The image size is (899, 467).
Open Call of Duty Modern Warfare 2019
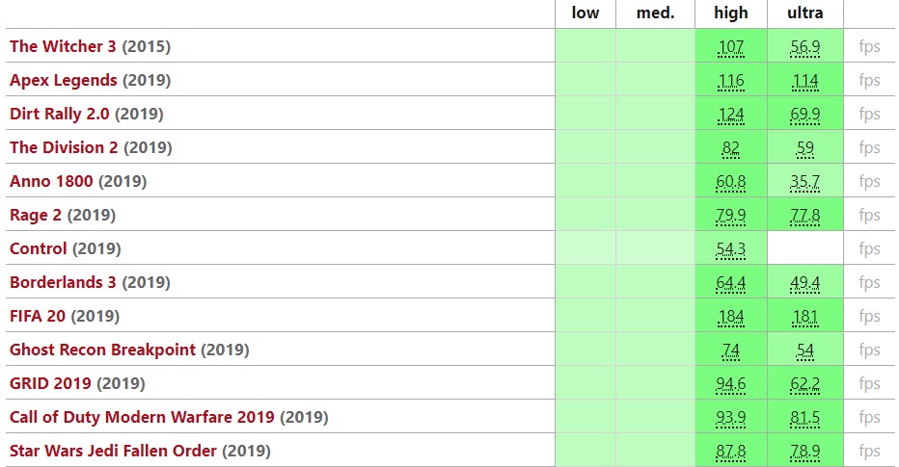point(142,417)
